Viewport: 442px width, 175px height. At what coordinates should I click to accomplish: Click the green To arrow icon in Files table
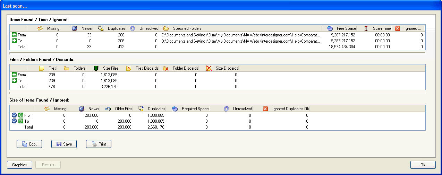14,81
